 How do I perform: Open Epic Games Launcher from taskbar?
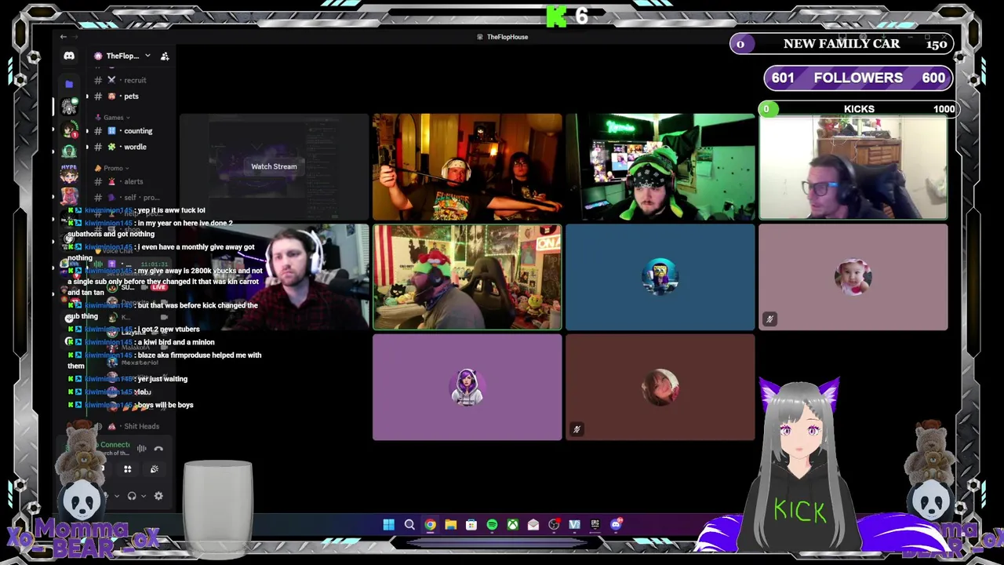pyautogui.click(x=595, y=525)
